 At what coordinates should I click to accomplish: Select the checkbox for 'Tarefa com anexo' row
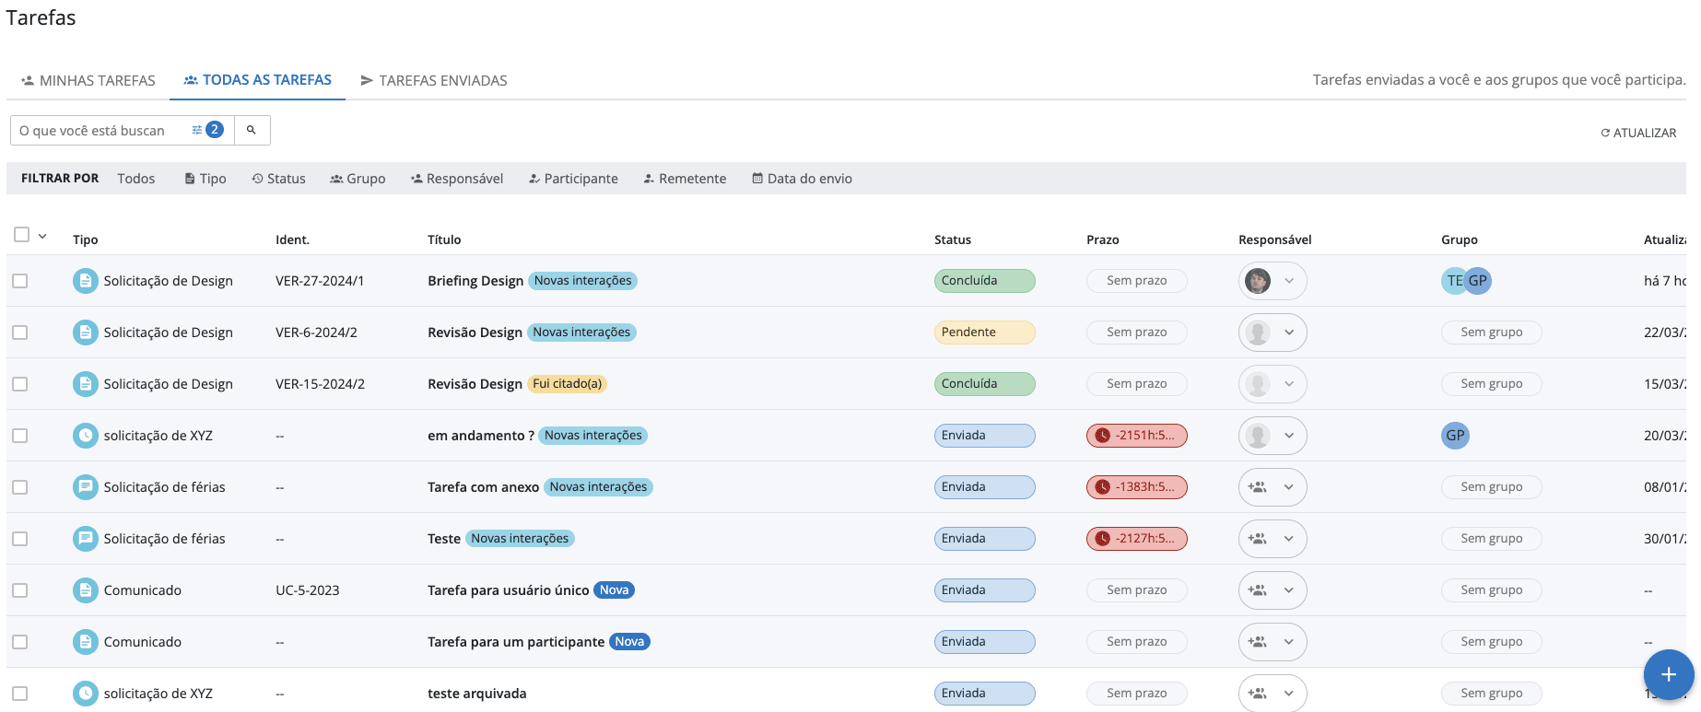point(20,487)
